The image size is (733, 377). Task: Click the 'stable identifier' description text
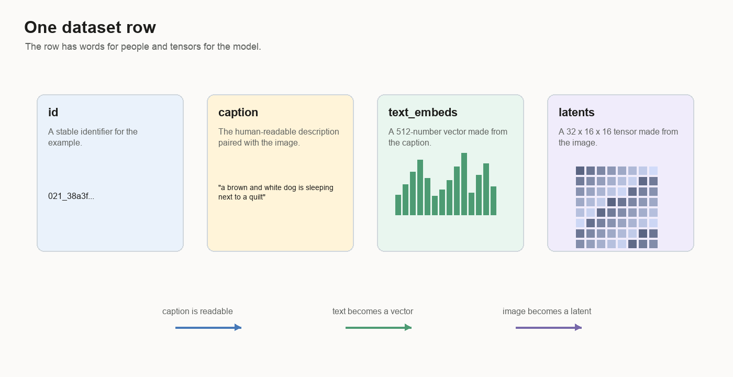93,137
